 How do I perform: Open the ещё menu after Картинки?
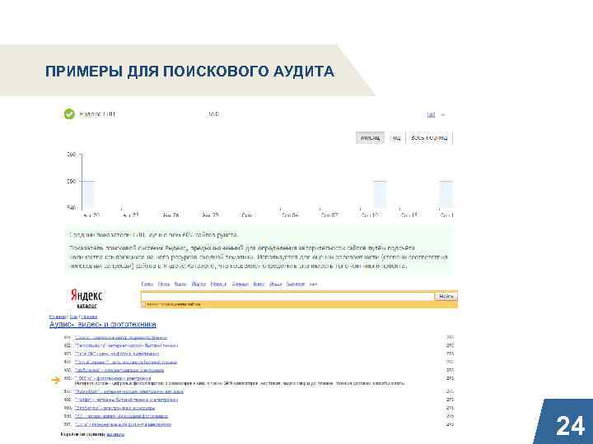313,284
